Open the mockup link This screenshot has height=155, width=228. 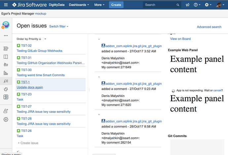coord(41,14)
